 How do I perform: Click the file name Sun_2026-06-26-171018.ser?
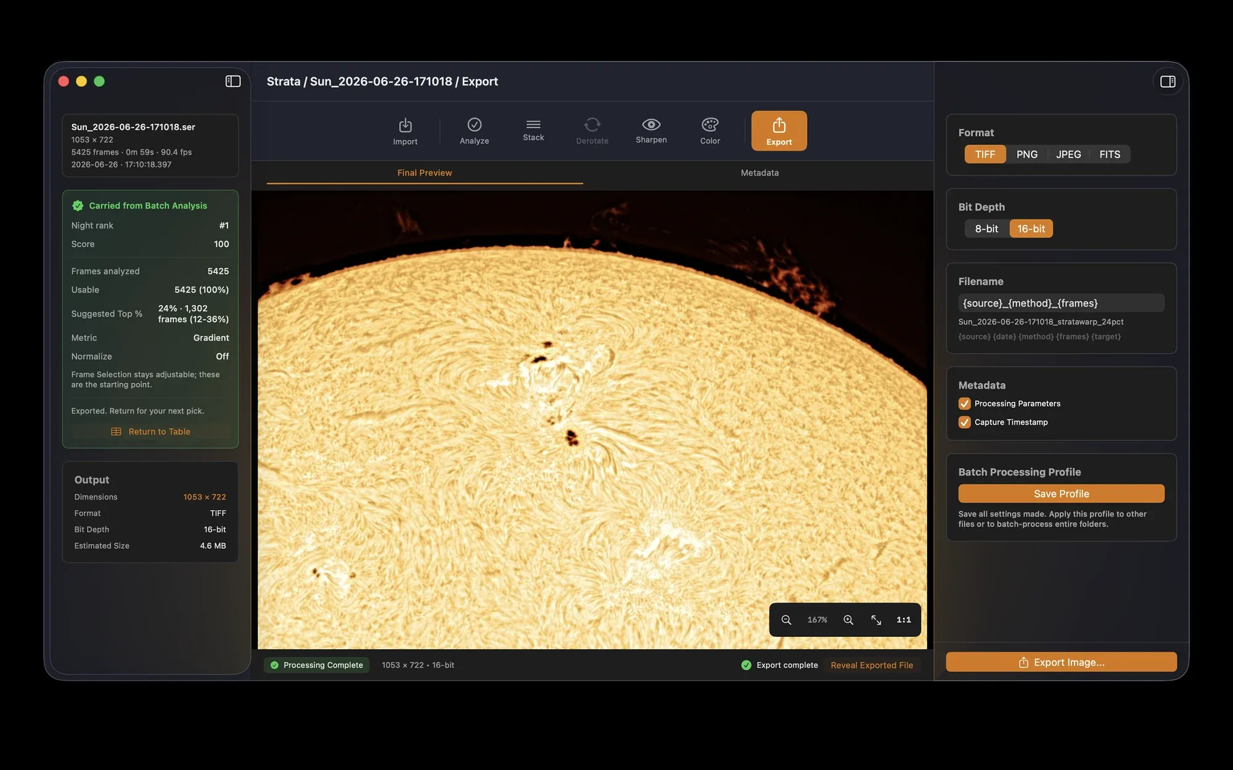[x=133, y=127]
